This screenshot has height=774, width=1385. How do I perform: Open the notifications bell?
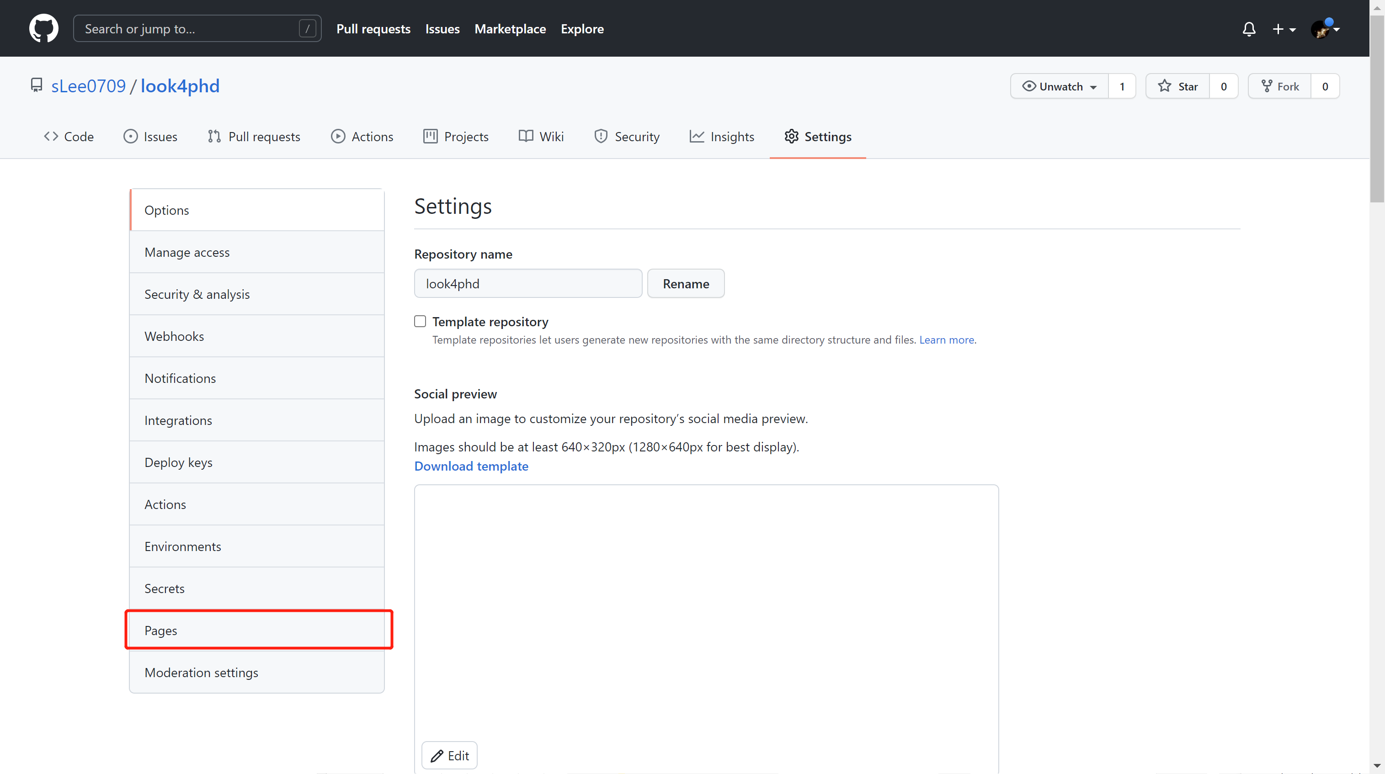coord(1249,29)
